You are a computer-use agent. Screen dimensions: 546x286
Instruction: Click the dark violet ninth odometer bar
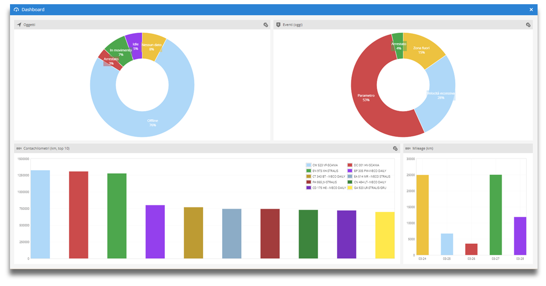pyautogui.click(x=347, y=234)
